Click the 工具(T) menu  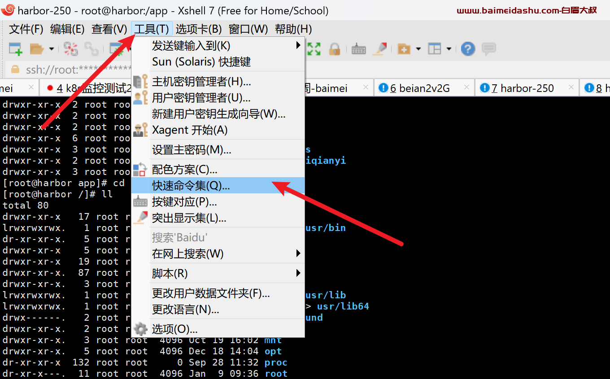coord(152,29)
